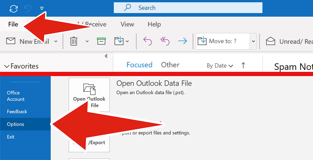Click the 'Open an Outlook data file (.pst).' text
The image size is (313, 160).
tap(151, 93)
